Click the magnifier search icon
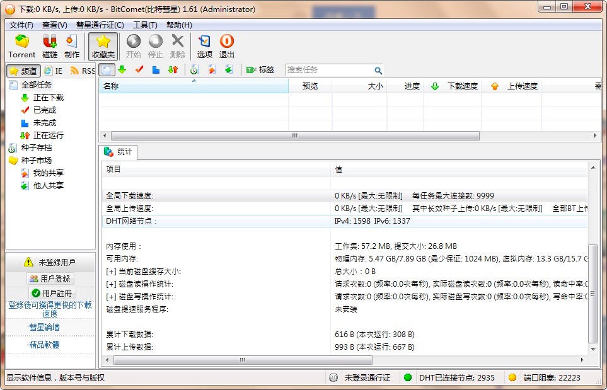607x390 pixels. 378,71
